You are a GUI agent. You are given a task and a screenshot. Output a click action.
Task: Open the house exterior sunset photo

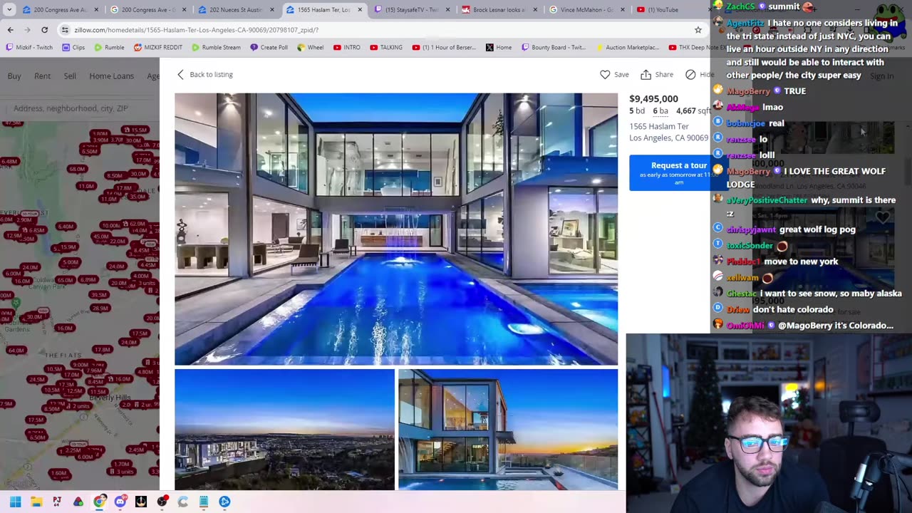508,430
